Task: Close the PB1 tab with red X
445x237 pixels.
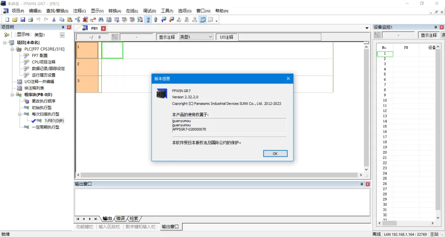Action: (103, 28)
